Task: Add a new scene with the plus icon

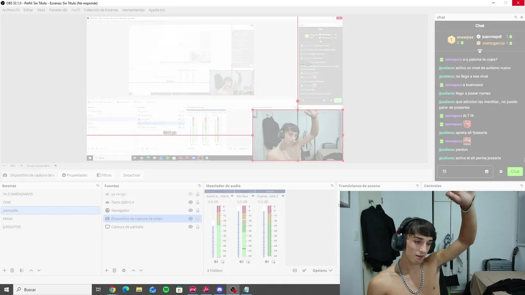Action: coord(5,270)
